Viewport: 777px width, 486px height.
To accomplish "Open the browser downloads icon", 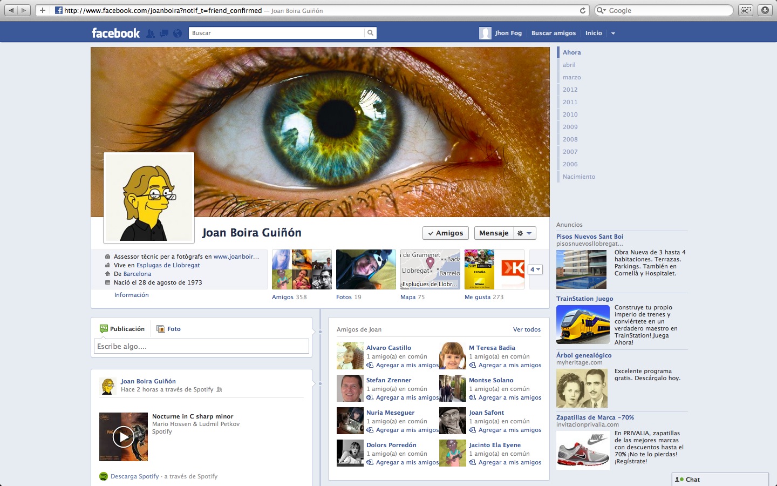I will click(x=765, y=10).
